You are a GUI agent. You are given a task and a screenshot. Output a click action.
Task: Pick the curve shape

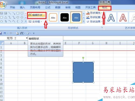[x=14, y=21]
